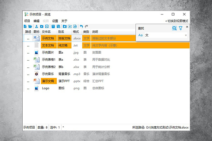Select the 示例表格2 file name
This screenshot has width=212, height=141.
click(49, 67)
